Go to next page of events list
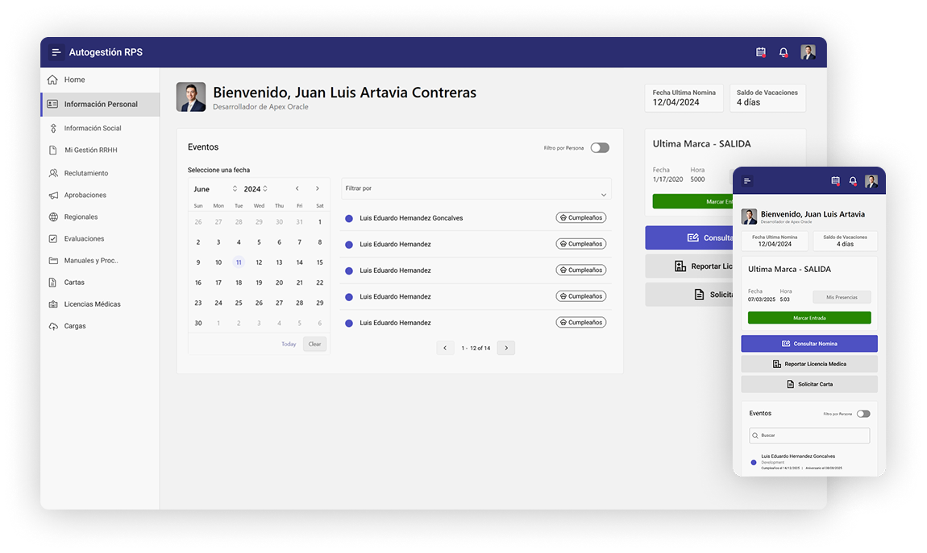The width and height of the screenshot is (927, 553). [505, 348]
